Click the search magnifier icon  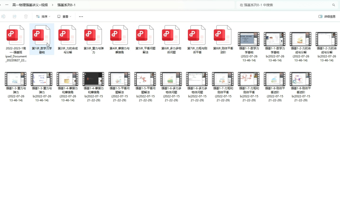(x=333, y=5)
